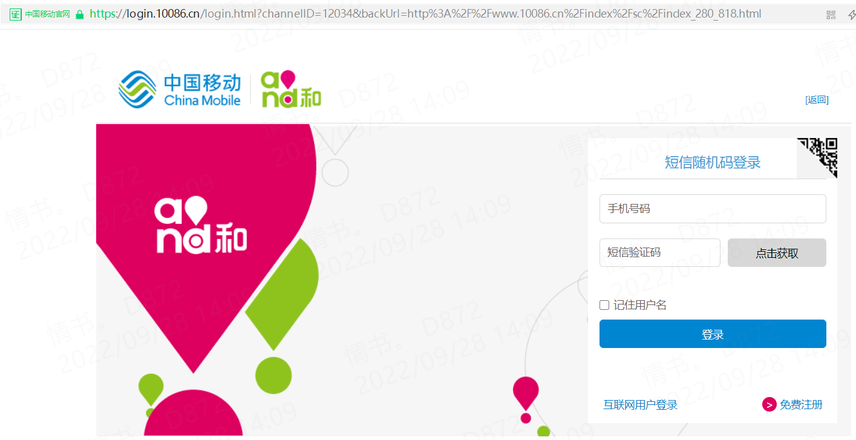Click the lightning bolt icon in address bar
Image resolution: width=856 pixels, height=440 pixels.
(x=851, y=15)
